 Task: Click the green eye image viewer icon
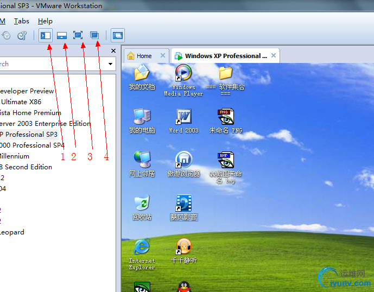(x=142, y=287)
